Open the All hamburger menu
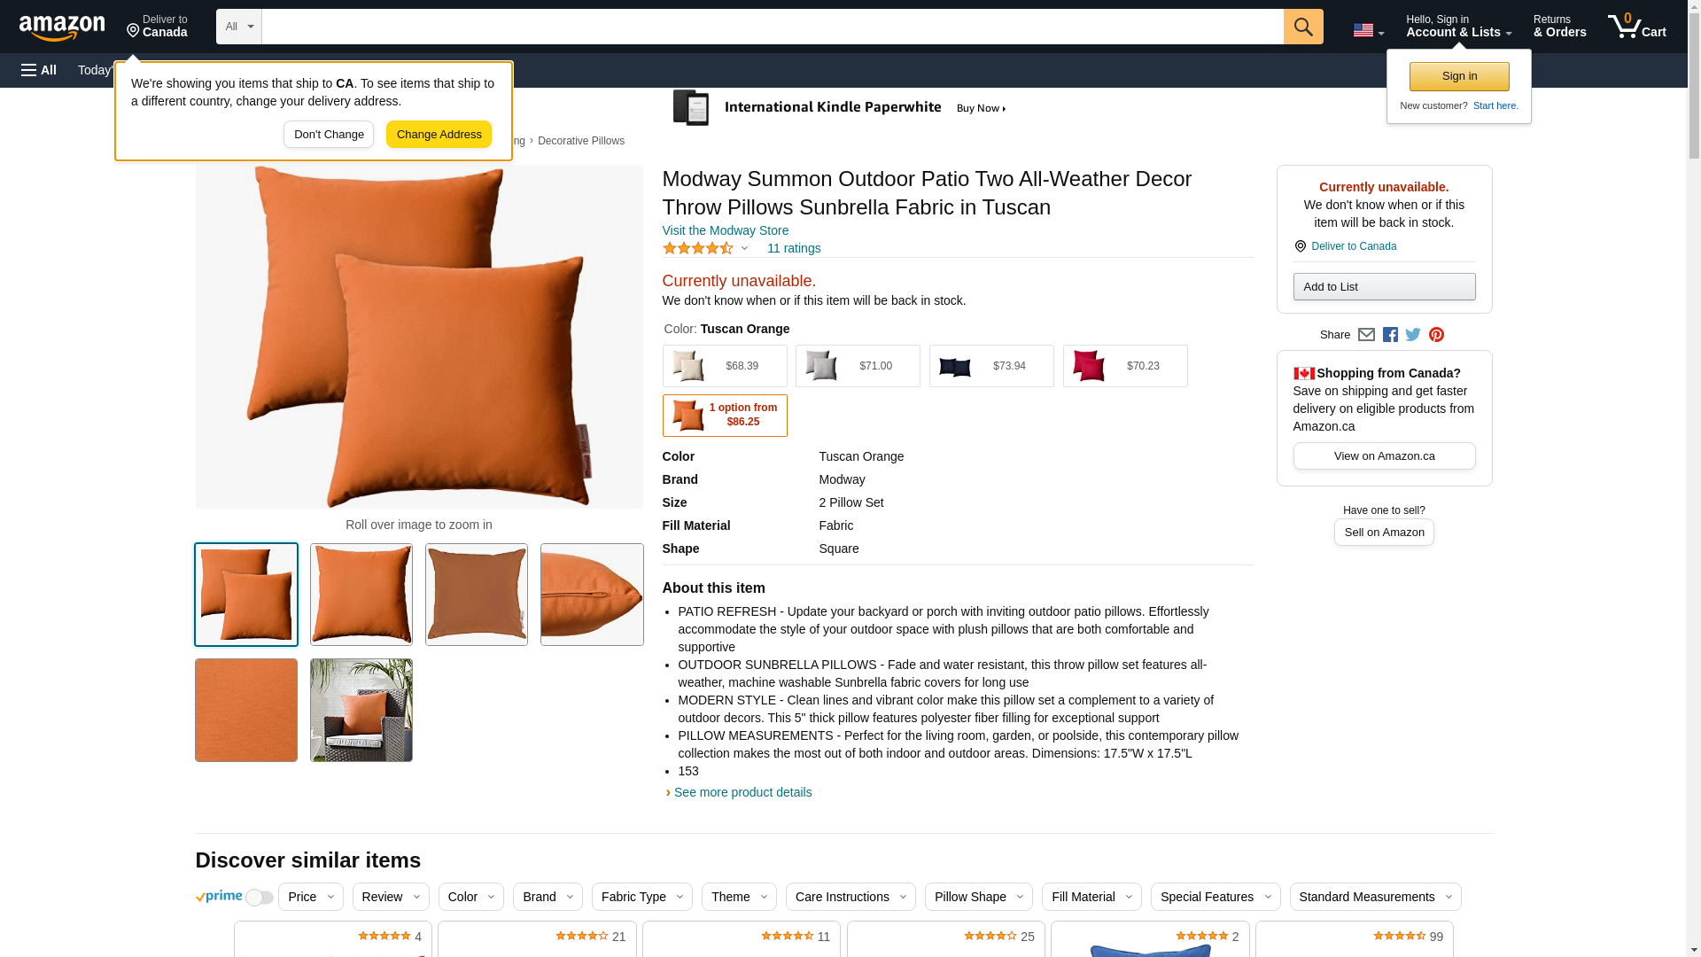 (x=39, y=70)
